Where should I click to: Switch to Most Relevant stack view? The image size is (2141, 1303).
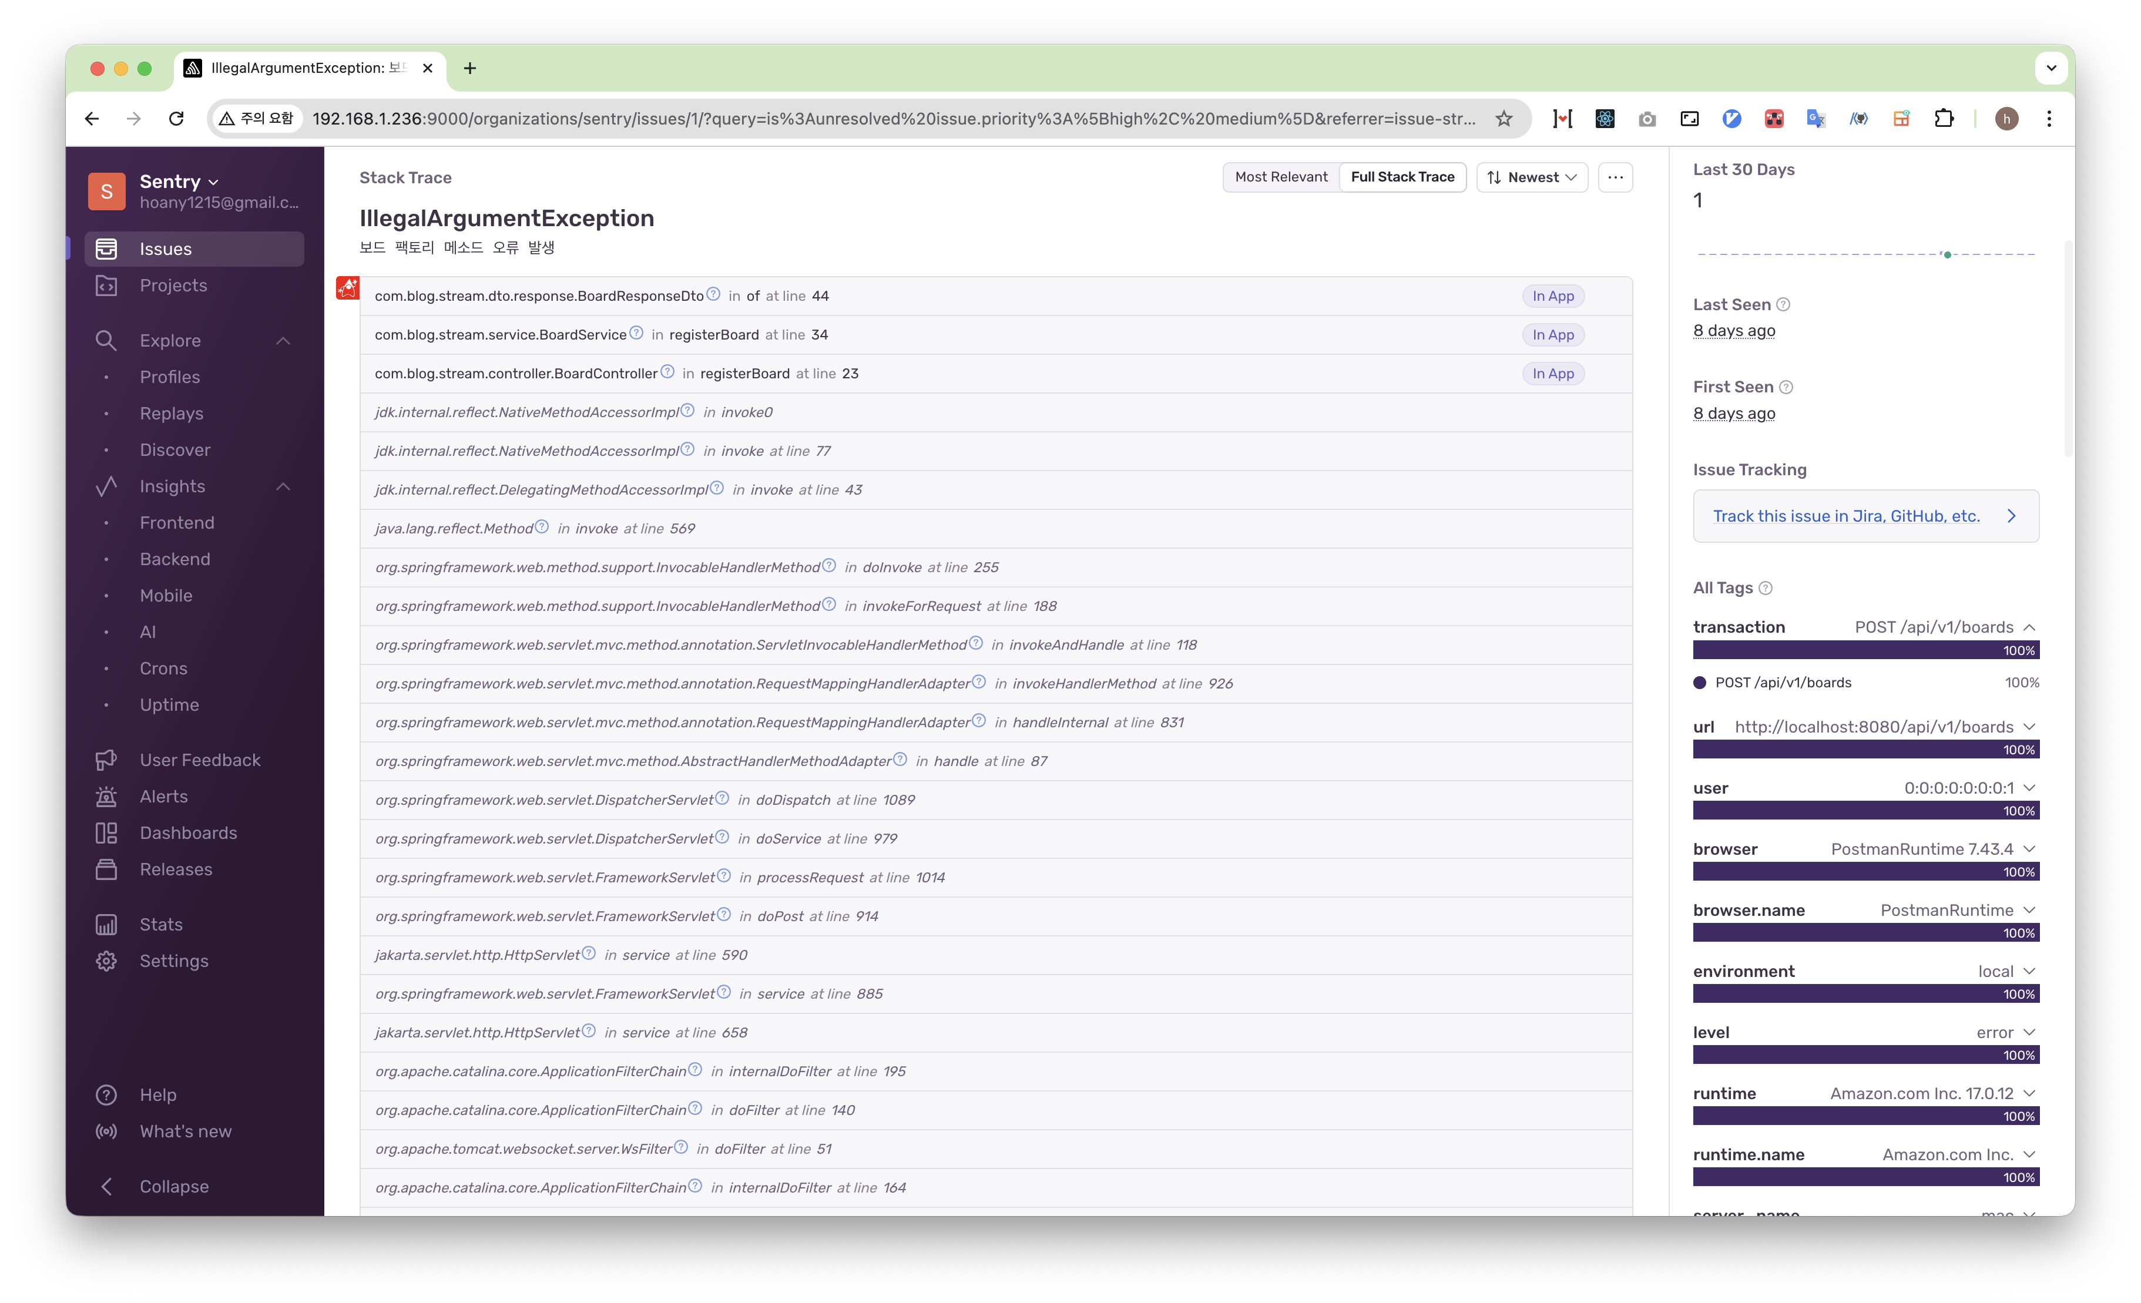pos(1281,177)
